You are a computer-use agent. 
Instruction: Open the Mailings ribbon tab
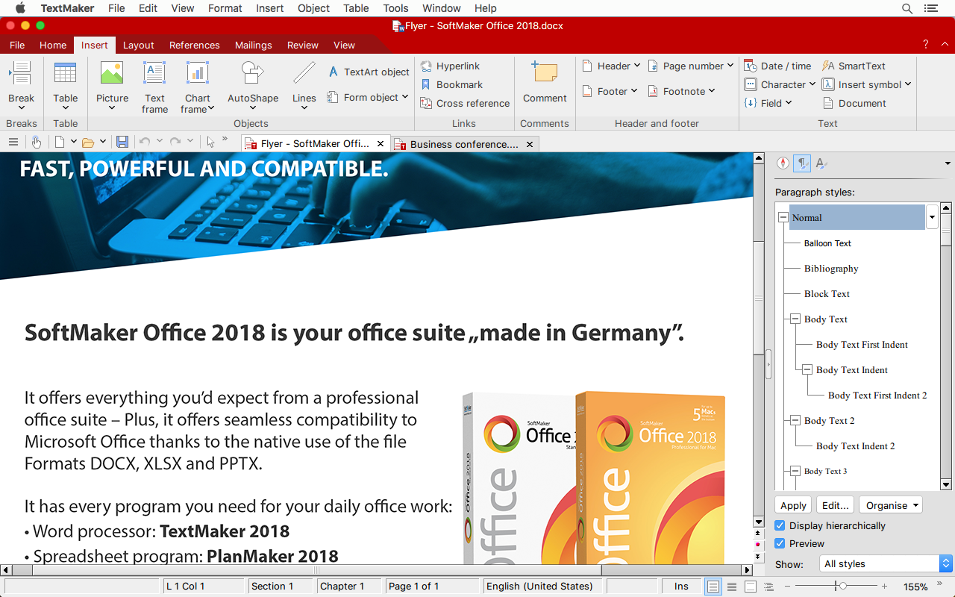coord(253,45)
